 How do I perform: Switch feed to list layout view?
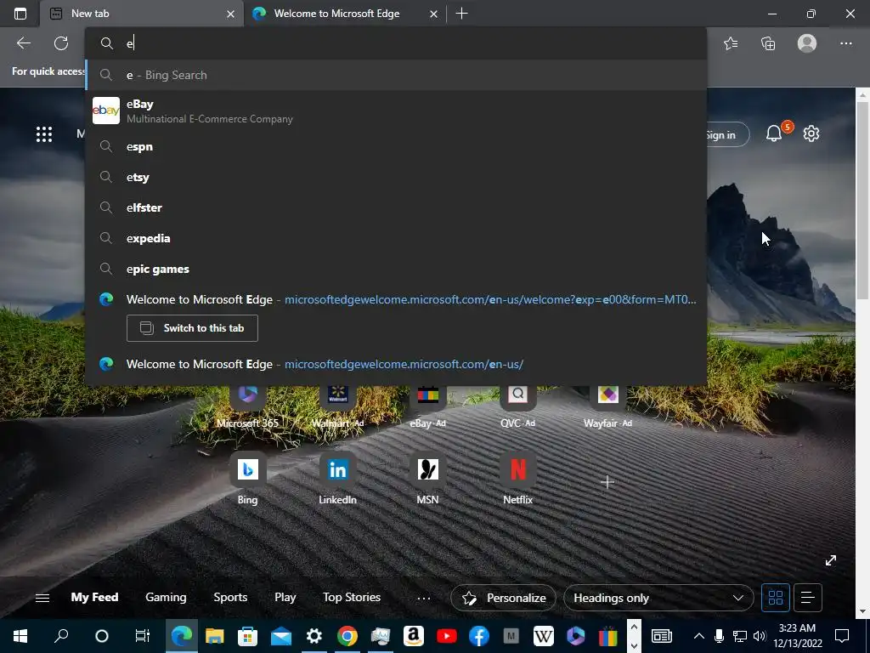[x=808, y=598]
